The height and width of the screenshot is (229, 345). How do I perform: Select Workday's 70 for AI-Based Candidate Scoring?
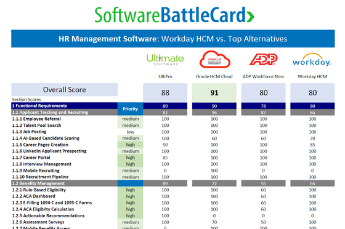click(312, 139)
